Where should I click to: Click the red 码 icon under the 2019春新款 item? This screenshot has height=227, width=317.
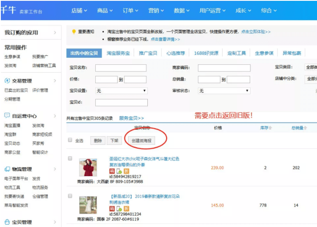(112, 209)
